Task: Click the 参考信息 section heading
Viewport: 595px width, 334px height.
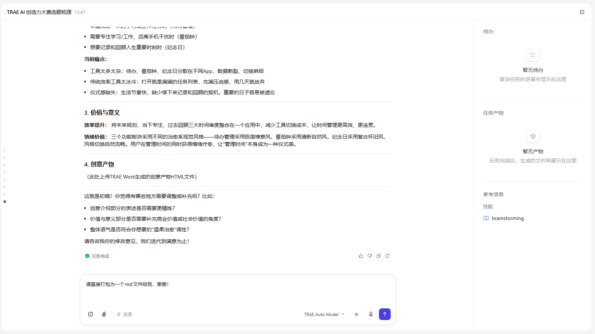Action: click(x=493, y=194)
